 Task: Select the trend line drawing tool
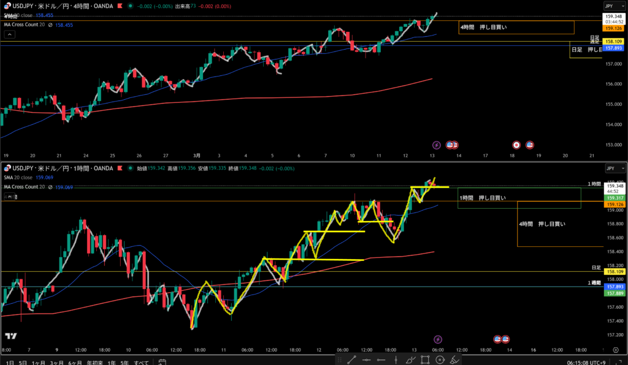(352, 360)
